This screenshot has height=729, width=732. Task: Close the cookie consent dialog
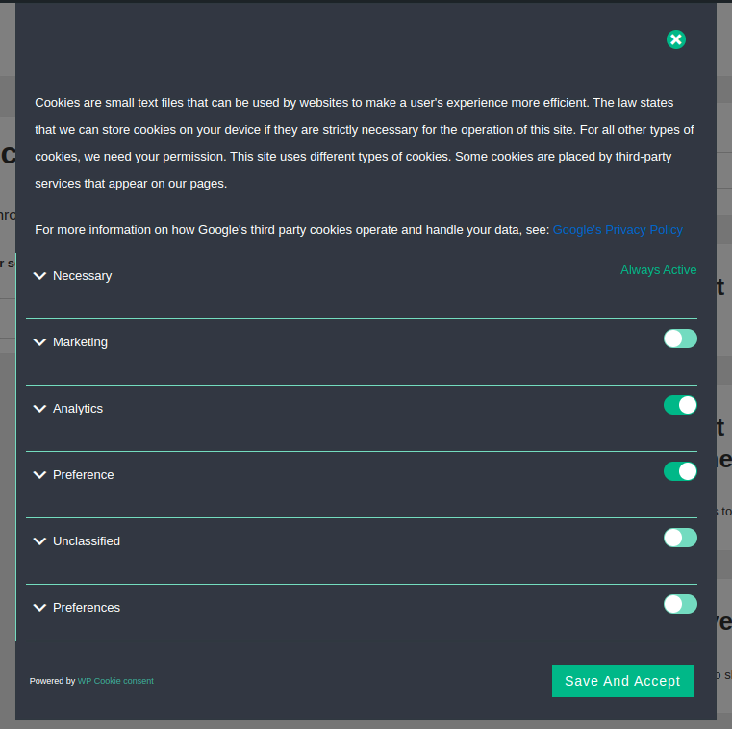(x=676, y=39)
